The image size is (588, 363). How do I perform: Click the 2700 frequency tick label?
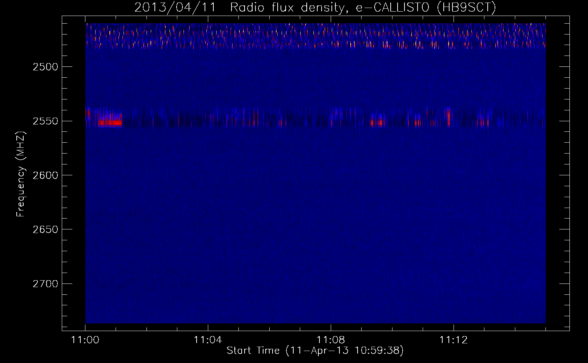point(45,284)
